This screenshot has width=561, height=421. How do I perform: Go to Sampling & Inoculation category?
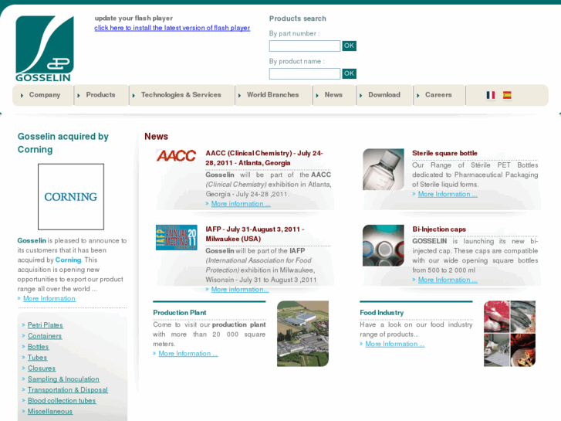64,379
